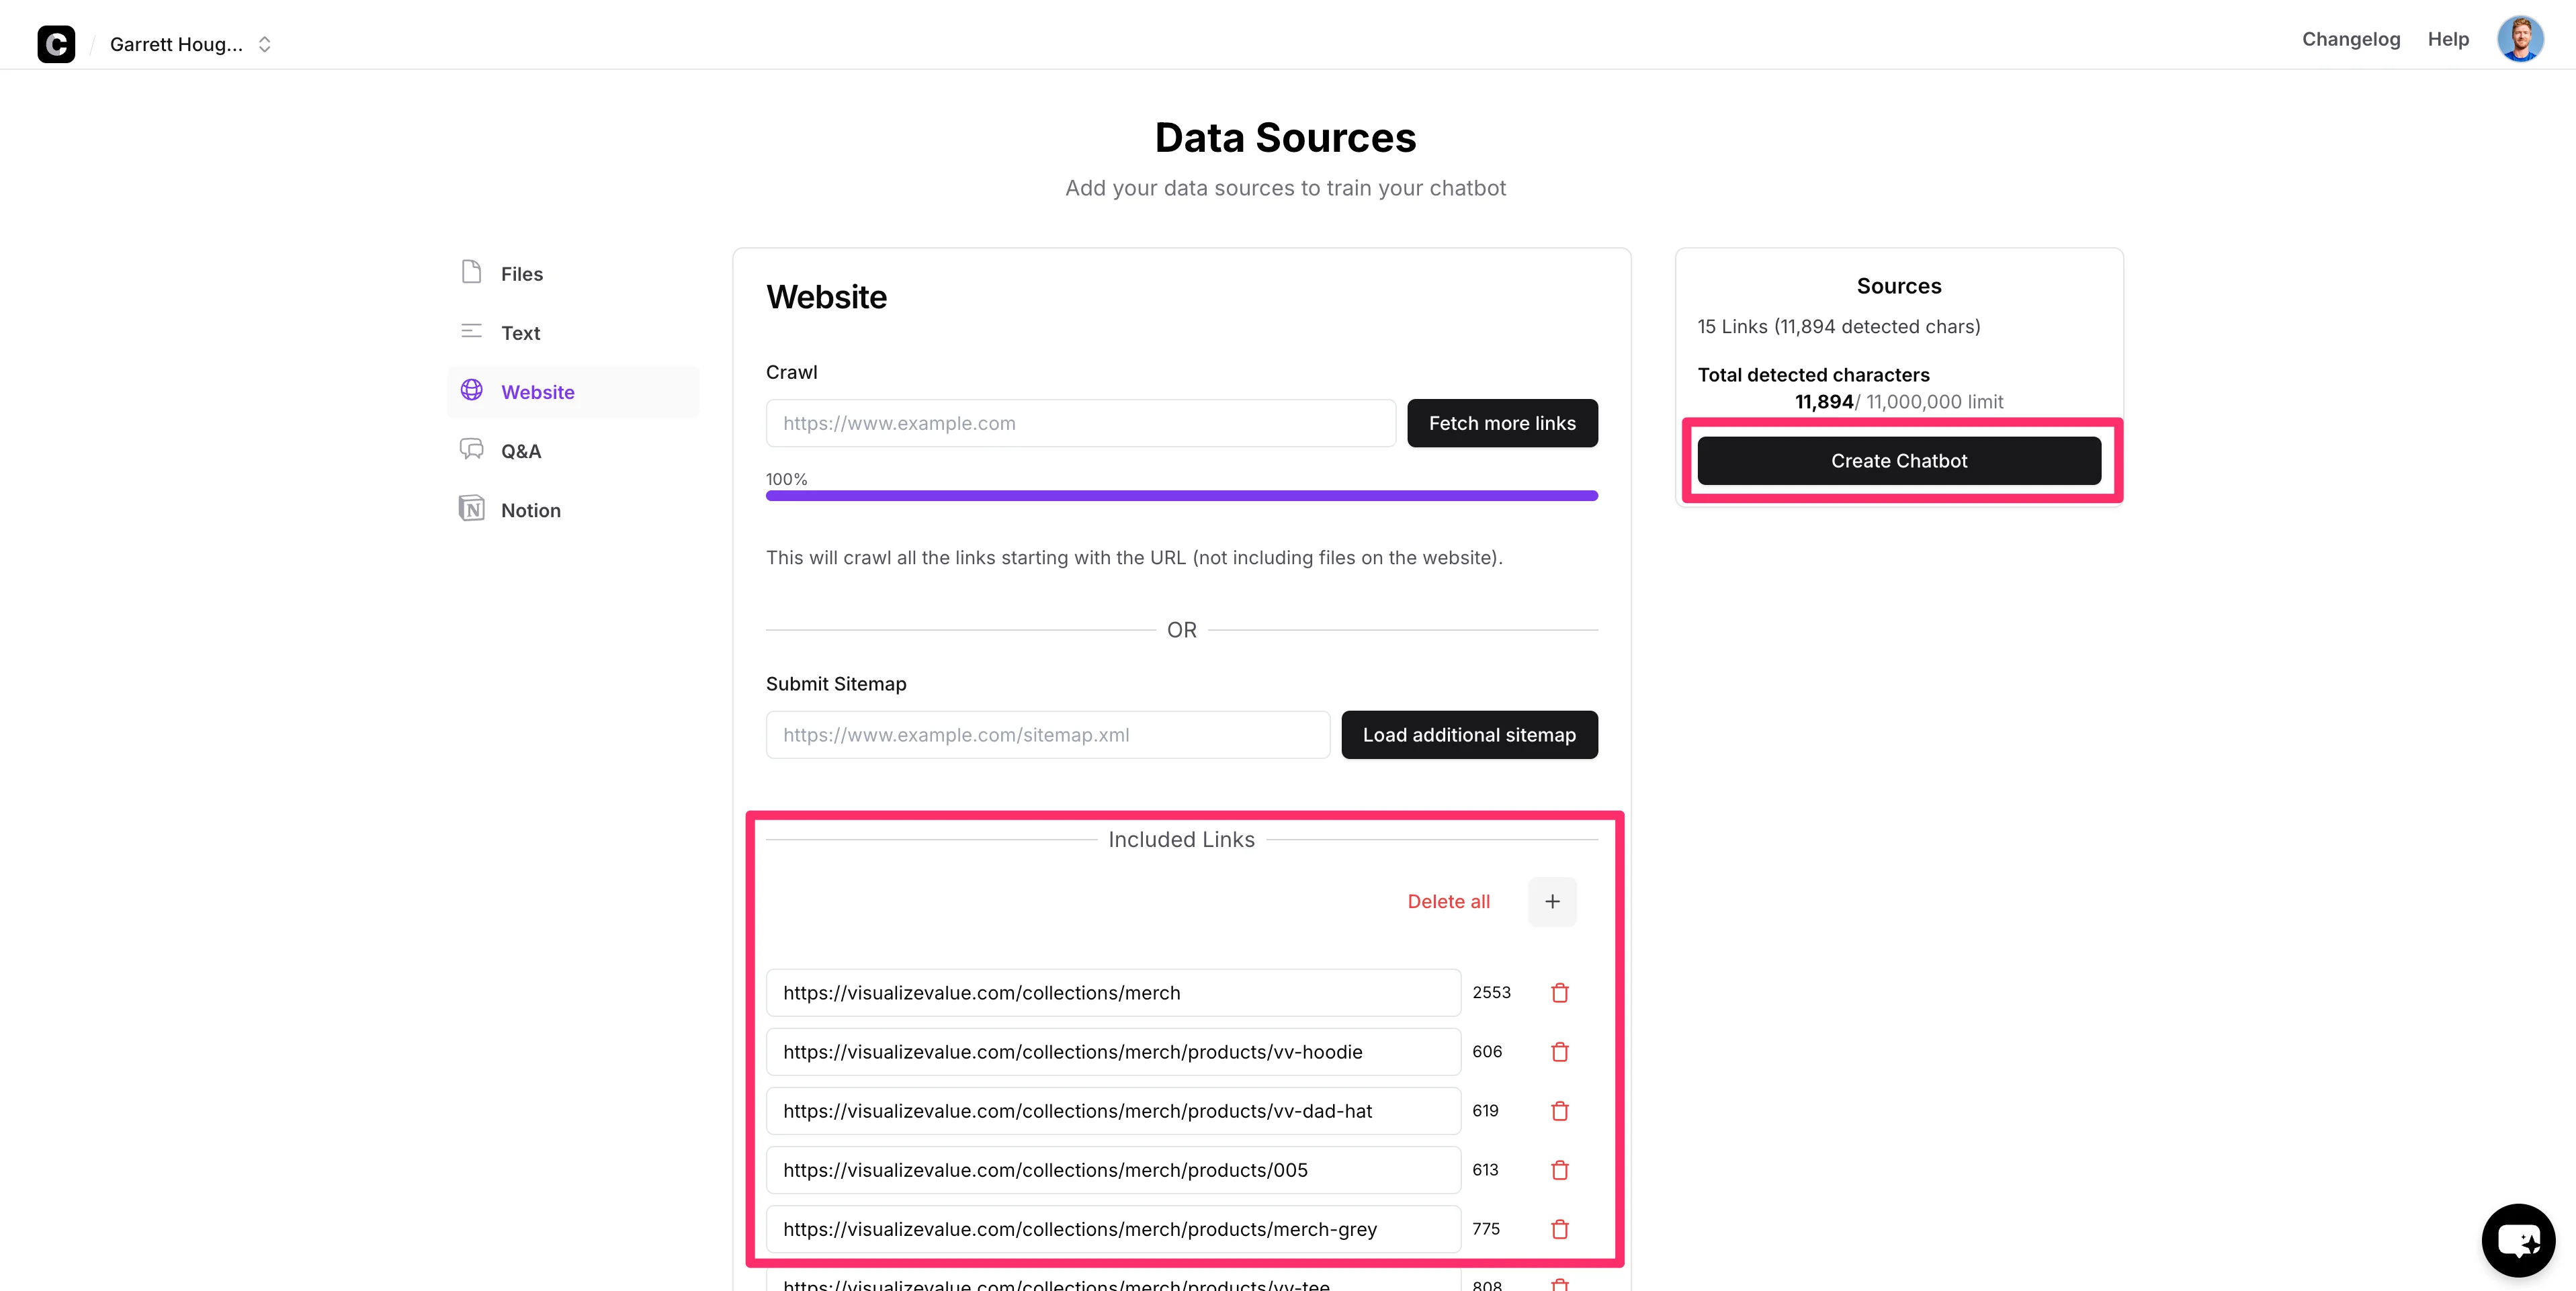The image size is (2576, 1291).
Task: Trash the products/005 link
Action: [1559, 1170]
